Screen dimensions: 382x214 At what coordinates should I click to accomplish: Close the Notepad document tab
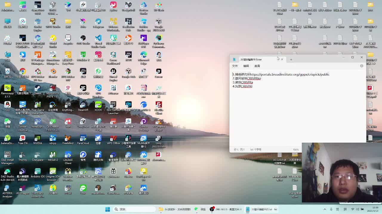[282, 59]
